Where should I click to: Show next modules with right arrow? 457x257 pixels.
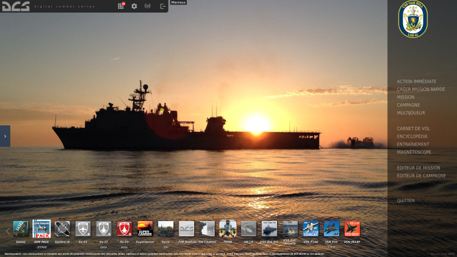[366, 231]
